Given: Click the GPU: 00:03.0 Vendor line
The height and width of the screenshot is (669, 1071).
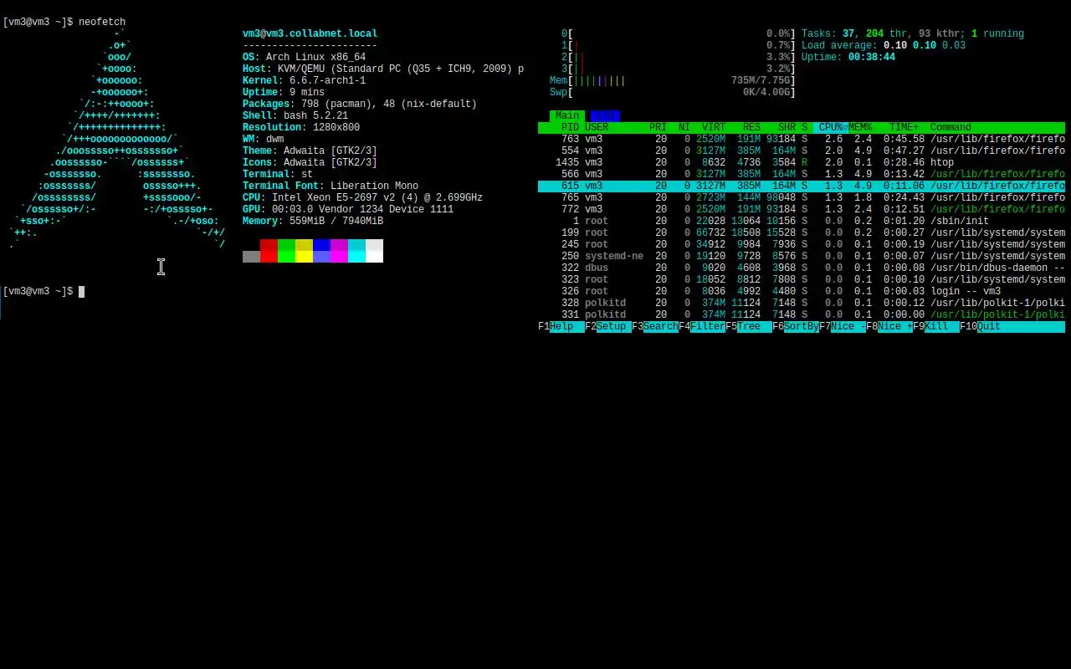Looking at the screenshot, I should pyautogui.click(x=348, y=209).
